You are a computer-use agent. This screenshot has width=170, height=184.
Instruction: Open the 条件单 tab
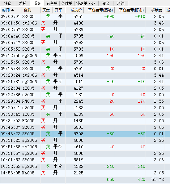[67, 3]
